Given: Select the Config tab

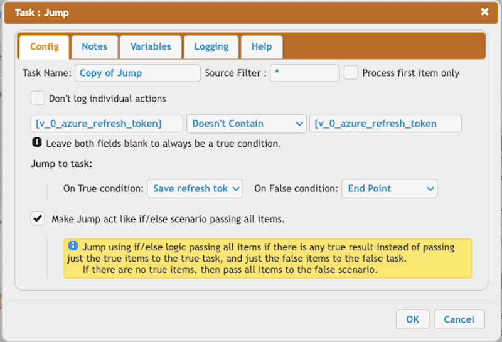Looking at the screenshot, I should pyautogui.click(x=44, y=47).
